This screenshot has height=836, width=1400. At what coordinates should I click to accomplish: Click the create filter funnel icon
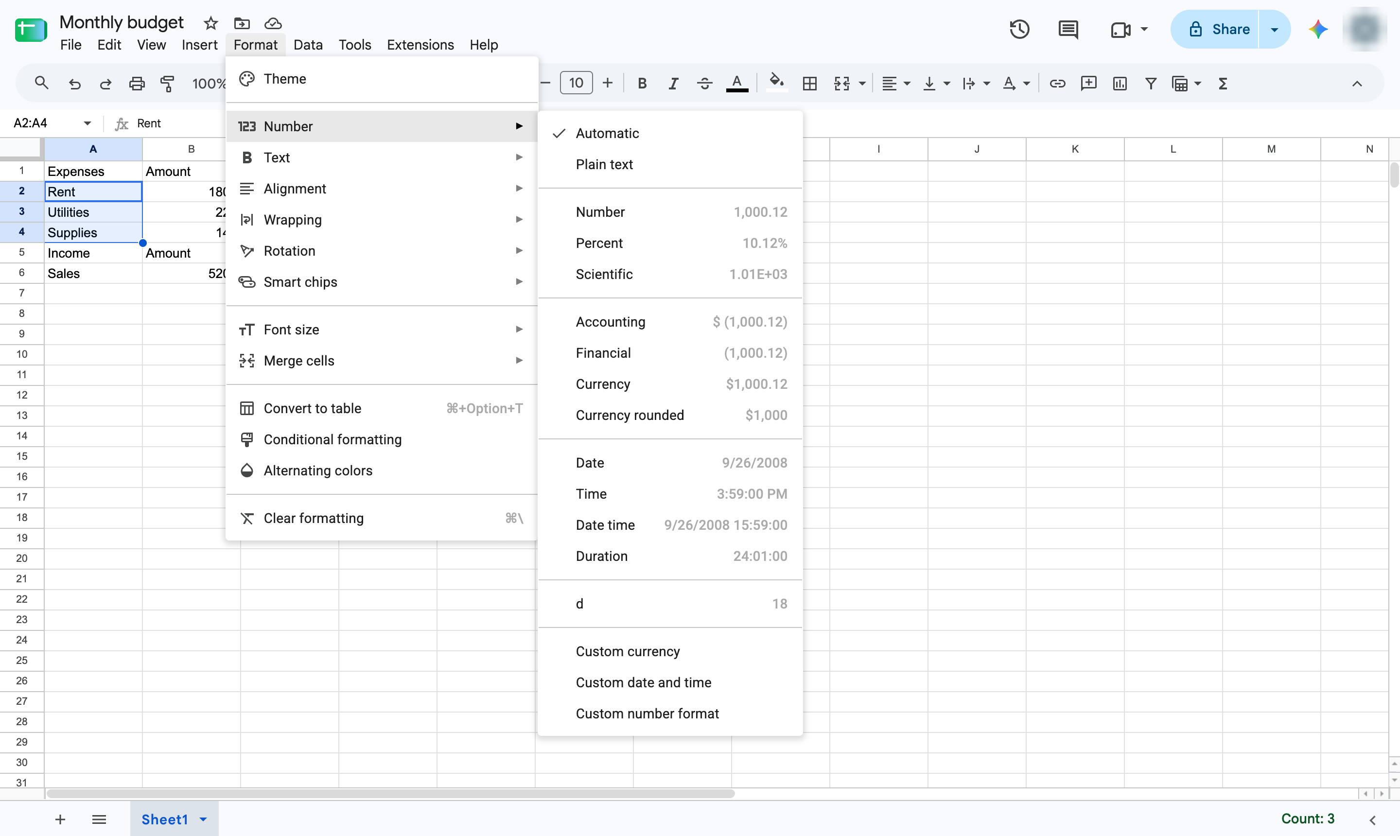1151,84
